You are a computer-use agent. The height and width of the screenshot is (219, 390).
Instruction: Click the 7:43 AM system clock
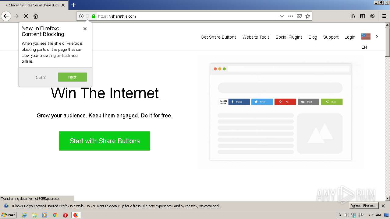coord(374,215)
